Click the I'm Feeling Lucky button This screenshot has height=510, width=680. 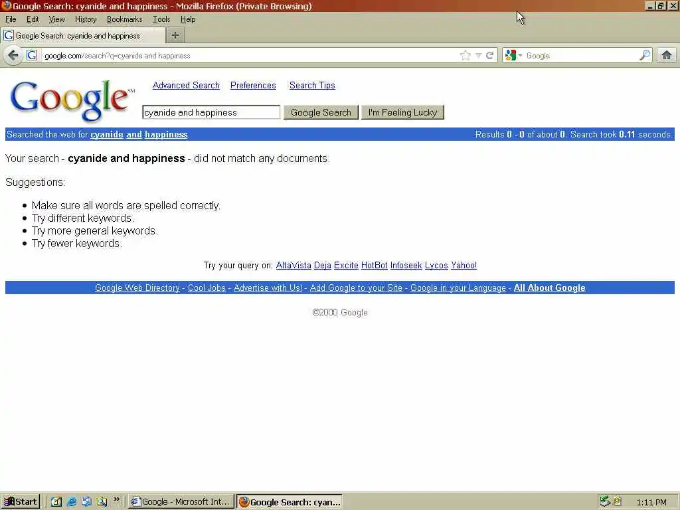pos(402,112)
